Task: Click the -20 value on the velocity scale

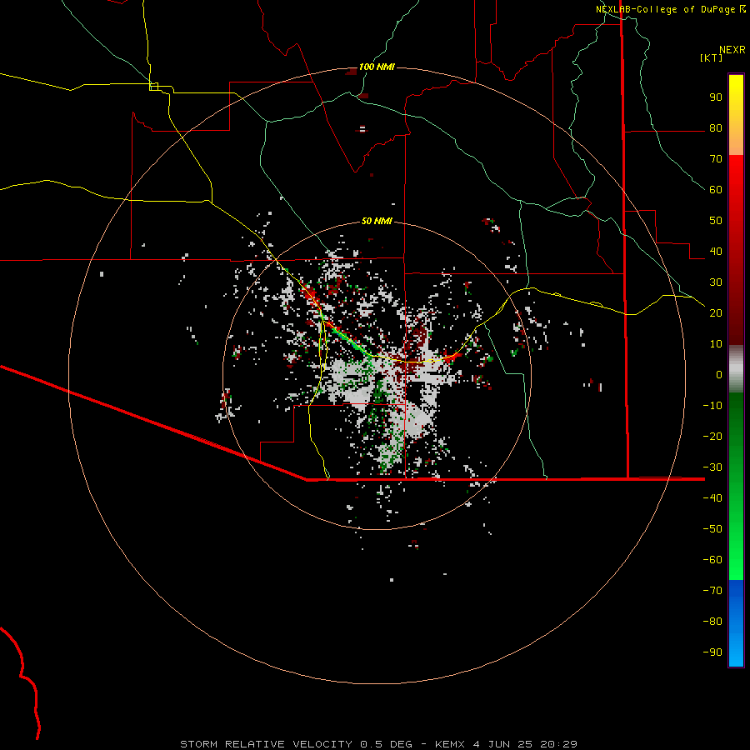Action: [712, 436]
